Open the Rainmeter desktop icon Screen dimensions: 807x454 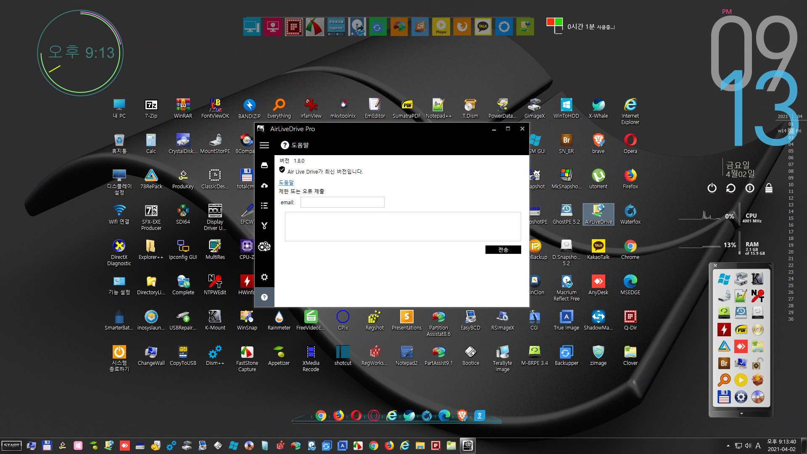click(279, 320)
